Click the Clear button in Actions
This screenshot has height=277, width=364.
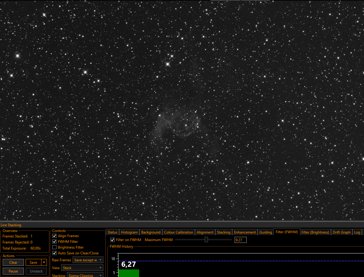click(x=13, y=263)
